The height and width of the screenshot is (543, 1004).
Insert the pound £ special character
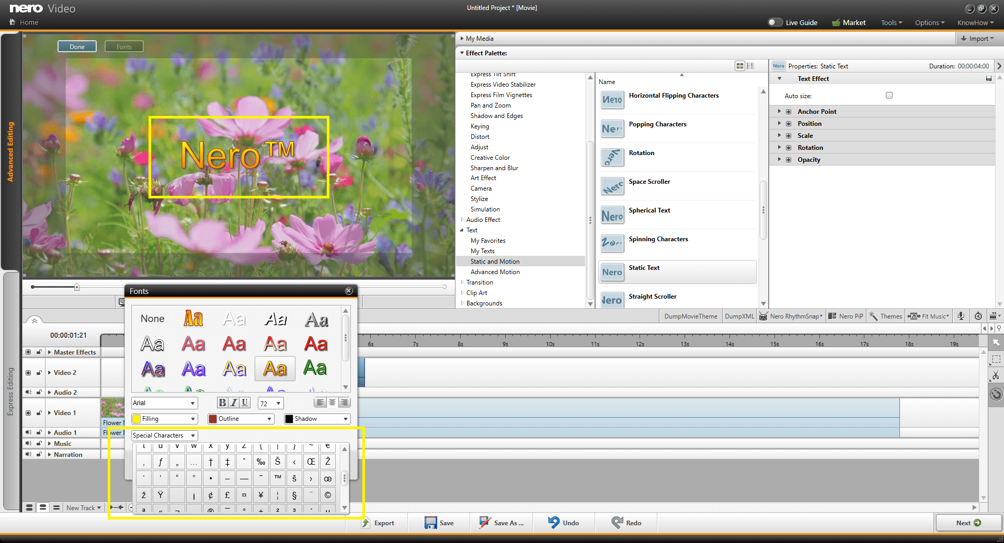point(227,495)
